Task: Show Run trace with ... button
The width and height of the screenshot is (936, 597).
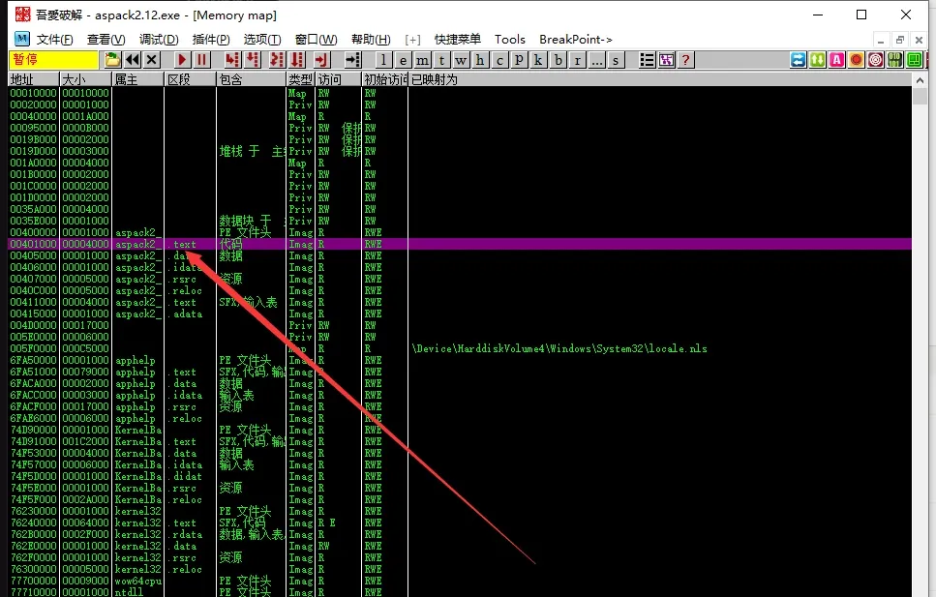Action: [596, 60]
